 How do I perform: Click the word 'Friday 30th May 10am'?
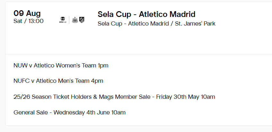point(186,97)
